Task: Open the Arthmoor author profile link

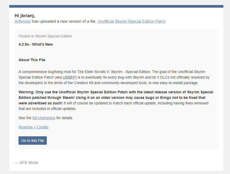Action: [23, 21]
